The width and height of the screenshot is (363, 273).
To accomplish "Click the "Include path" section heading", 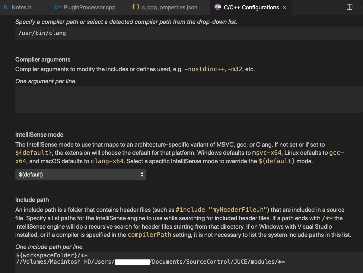I will tap(32, 200).
